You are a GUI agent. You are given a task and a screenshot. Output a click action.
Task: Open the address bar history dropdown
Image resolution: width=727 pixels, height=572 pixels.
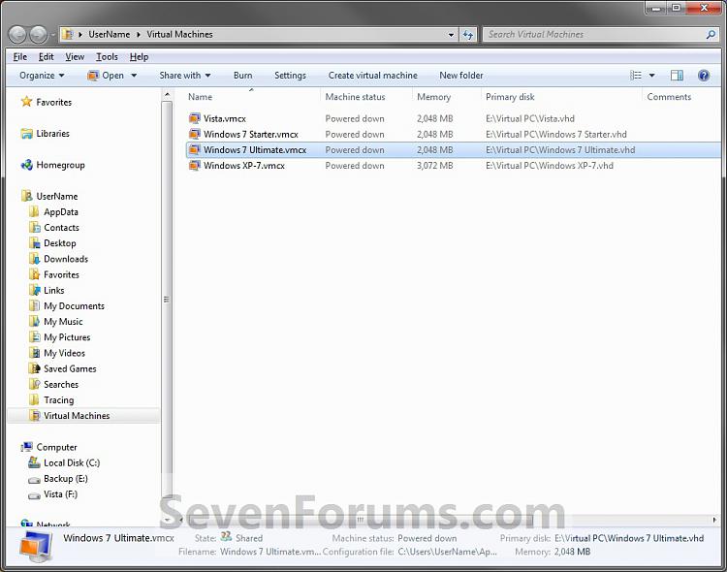(451, 34)
